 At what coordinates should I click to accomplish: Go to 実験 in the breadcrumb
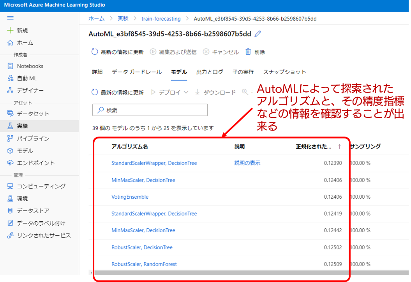click(x=123, y=19)
